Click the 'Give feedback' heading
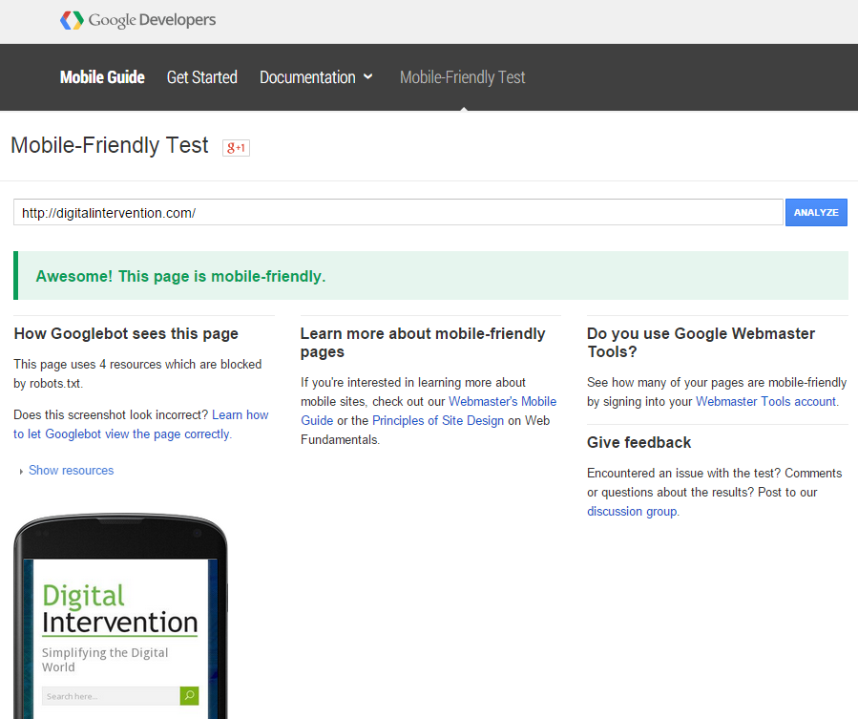 tap(639, 442)
